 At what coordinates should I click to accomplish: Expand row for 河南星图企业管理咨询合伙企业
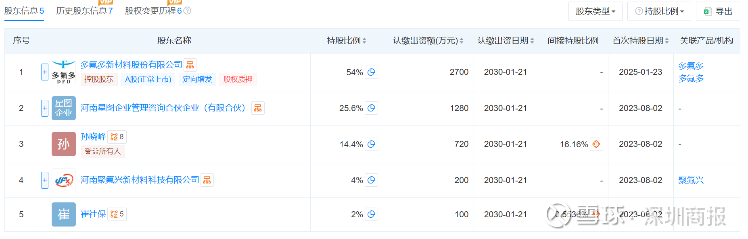[x=45, y=108]
